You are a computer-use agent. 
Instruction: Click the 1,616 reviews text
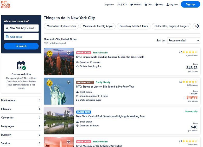pyautogui.click(x=192, y=85)
